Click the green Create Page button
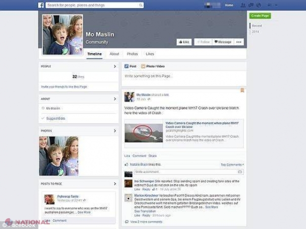Viewport: 306px width, 229px height. [x=260, y=16]
